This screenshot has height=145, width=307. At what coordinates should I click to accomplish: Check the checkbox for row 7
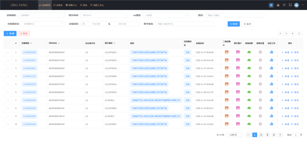pos(8,100)
